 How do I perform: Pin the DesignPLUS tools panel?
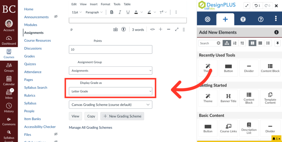point(278,43)
